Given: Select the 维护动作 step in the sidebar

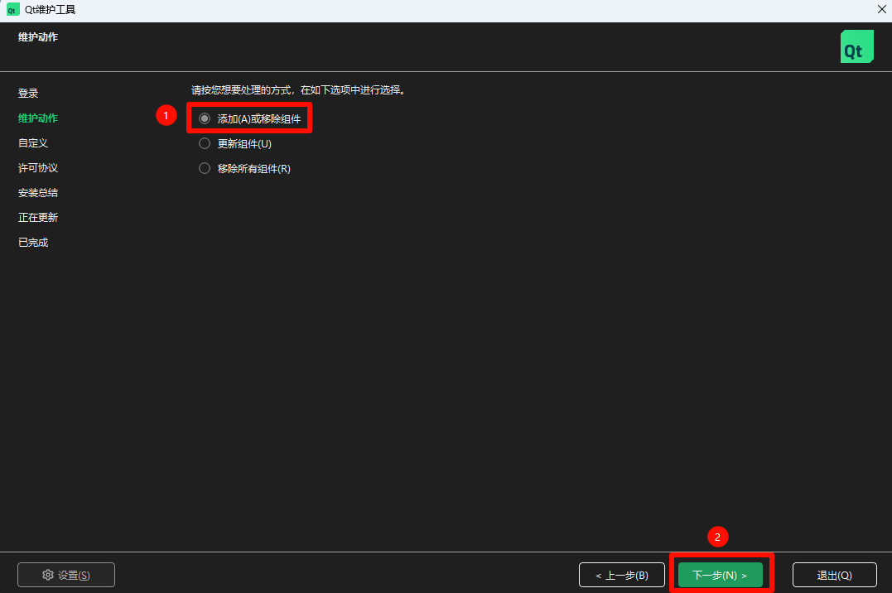Looking at the screenshot, I should [38, 118].
